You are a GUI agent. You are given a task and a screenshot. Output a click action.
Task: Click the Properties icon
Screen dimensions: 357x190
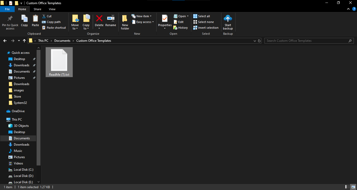[165, 19]
